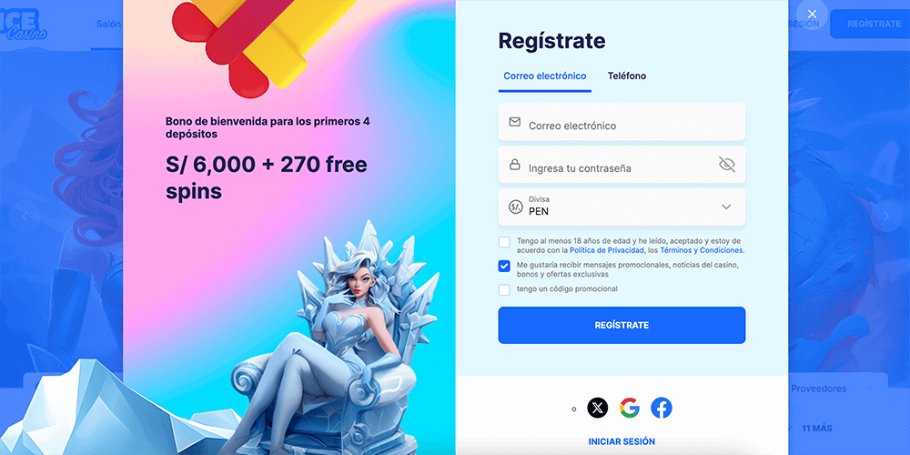Viewport: 910px width, 455px height.
Task: Go to the next banner slide arrow
Action: (x=886, y=216)
